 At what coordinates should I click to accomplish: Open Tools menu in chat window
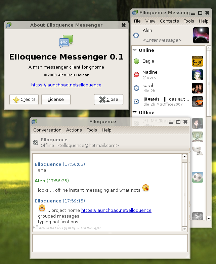pyautogui.click(x=92, y=130)
